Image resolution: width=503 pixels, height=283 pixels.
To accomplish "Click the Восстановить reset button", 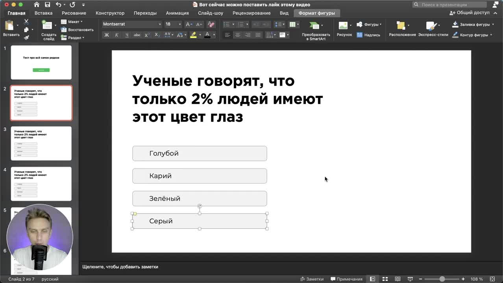I will (x=77, y=30).
